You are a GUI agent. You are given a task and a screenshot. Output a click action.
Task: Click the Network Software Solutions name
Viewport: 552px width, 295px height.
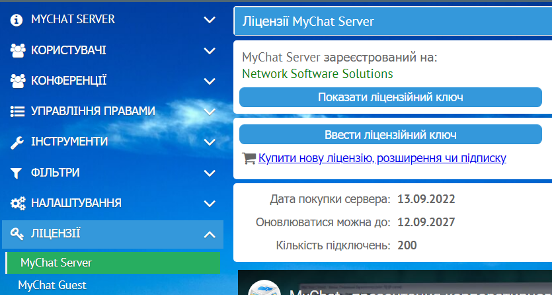pyautogui.click(x=317, y=74)
